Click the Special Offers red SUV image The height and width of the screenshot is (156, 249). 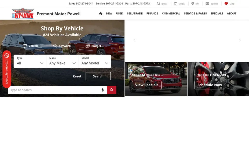pos(156,79)
